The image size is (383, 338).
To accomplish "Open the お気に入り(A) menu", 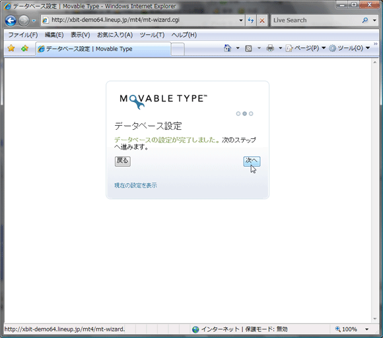I will point(115,35).
